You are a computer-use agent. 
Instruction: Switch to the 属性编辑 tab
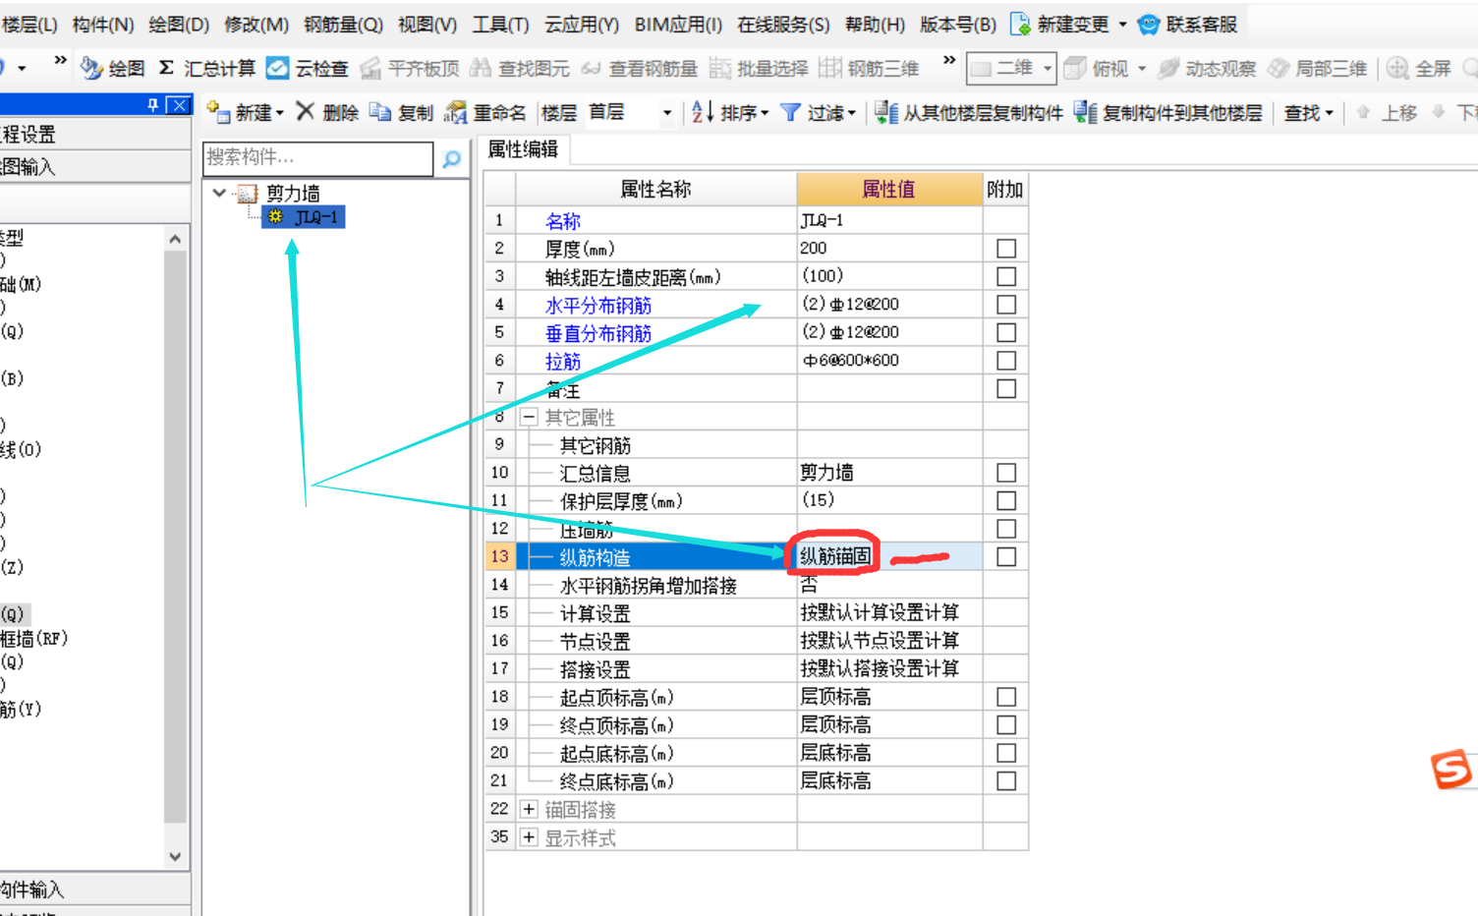pos(524,149)
